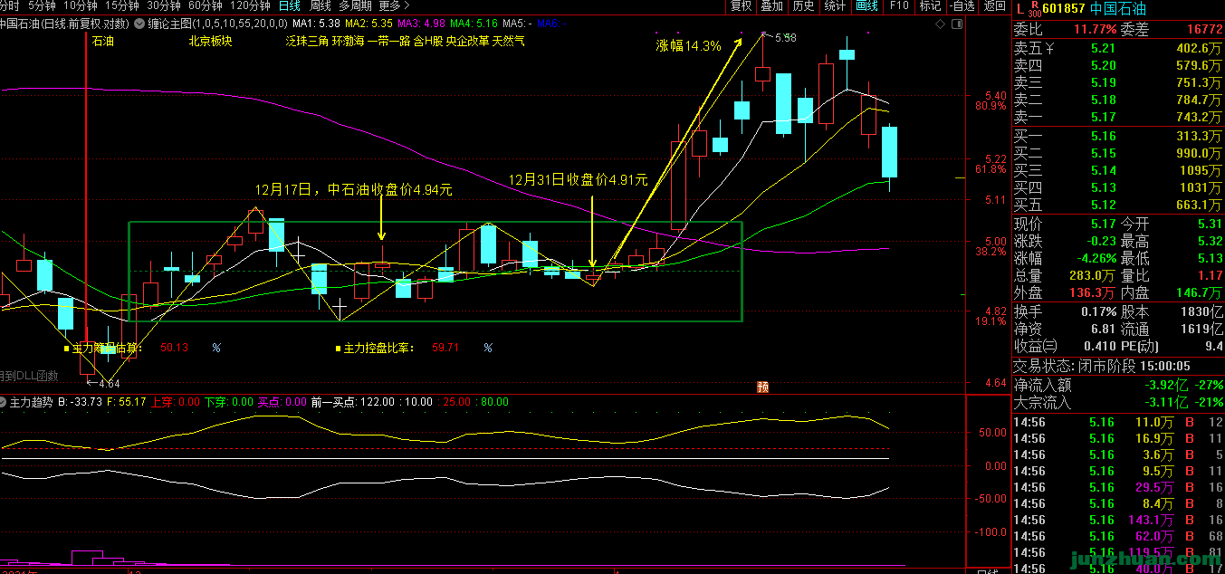Click stock code 601857
The height and width of the screenshot is (574, 1225).
(1064, 9)
